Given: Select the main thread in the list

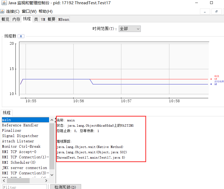Looking at the screenshot, I should 25,120.
